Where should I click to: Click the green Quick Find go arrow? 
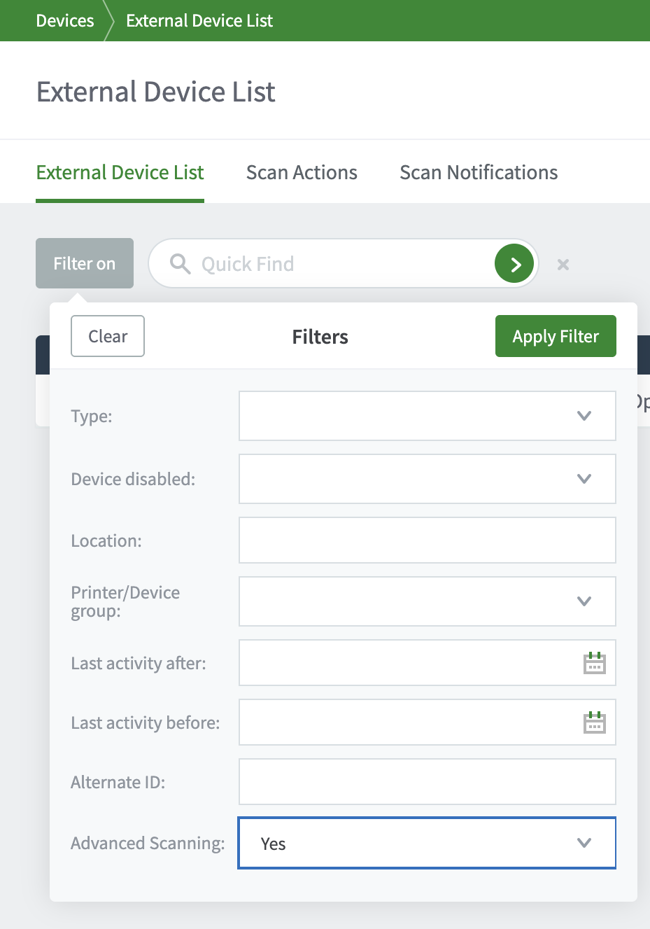coord(514,264)
